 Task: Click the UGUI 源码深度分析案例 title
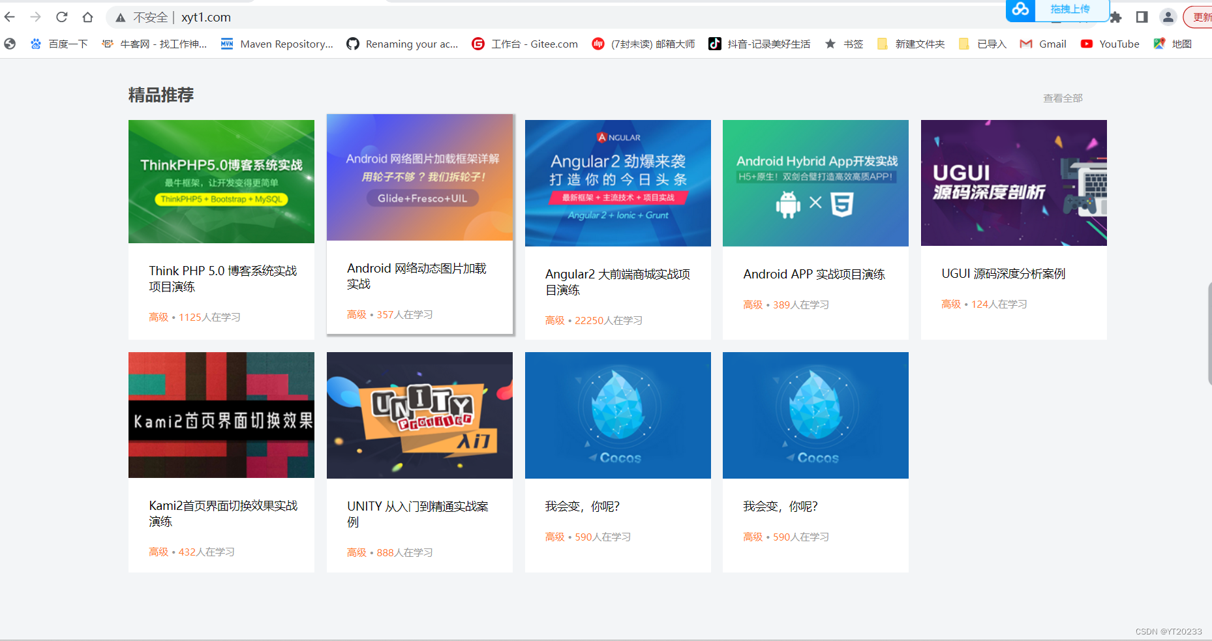[x=1003, y=273]
